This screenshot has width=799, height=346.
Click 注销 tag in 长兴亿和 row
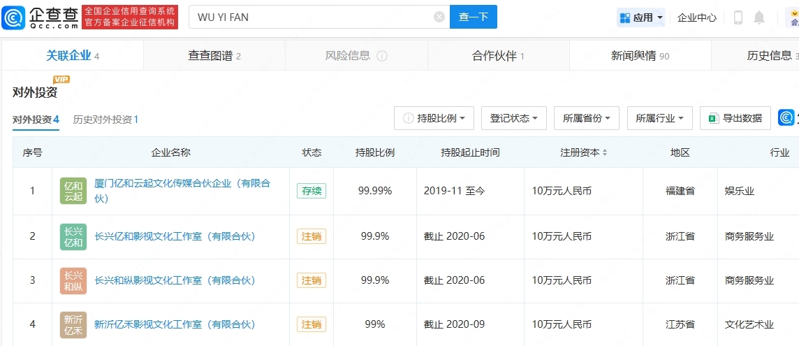click(x=311, y=236)
